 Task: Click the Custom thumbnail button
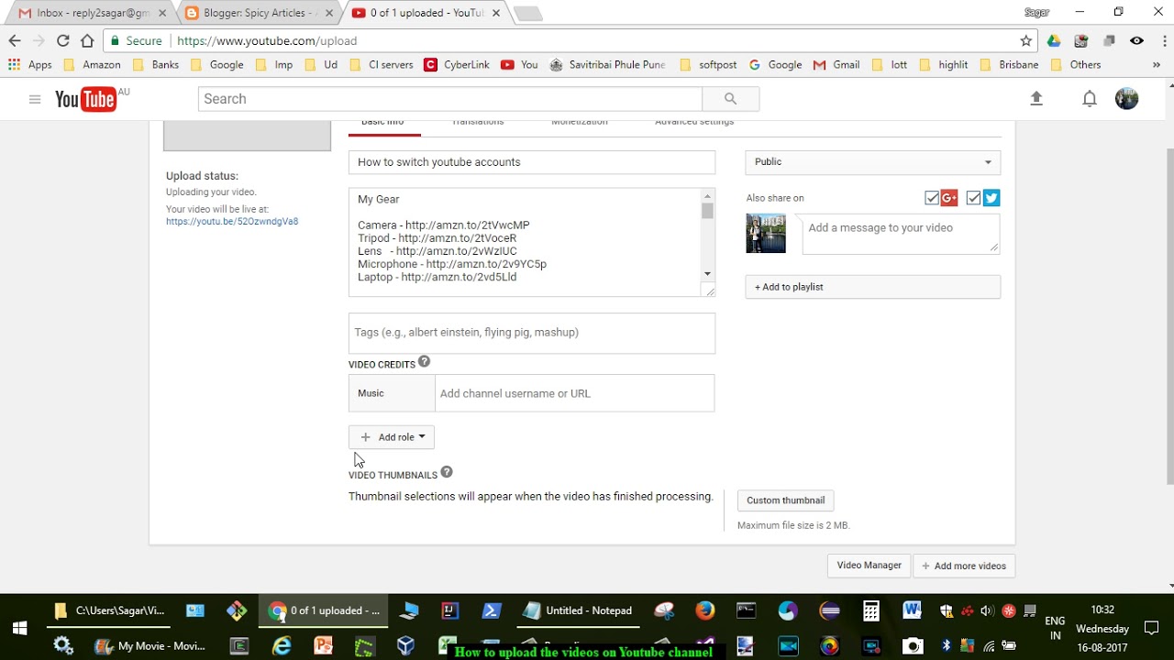[785, 500]
